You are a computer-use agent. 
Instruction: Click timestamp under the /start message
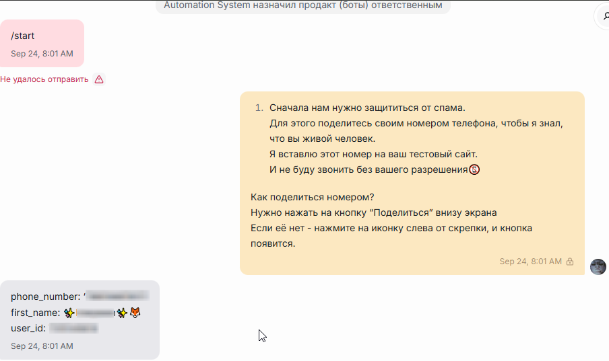[x=42, y=54]
